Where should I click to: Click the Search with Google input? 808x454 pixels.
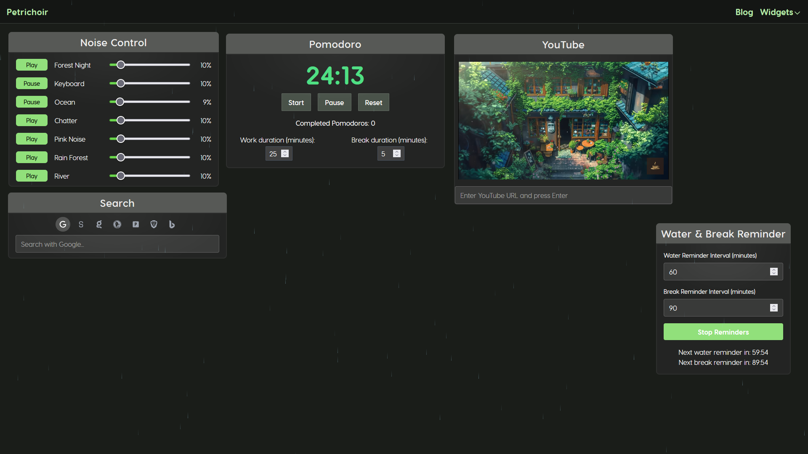(117, 244)
